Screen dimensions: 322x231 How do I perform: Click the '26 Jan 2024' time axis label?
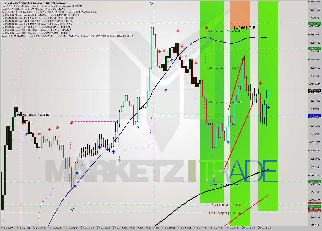[7, 228]
